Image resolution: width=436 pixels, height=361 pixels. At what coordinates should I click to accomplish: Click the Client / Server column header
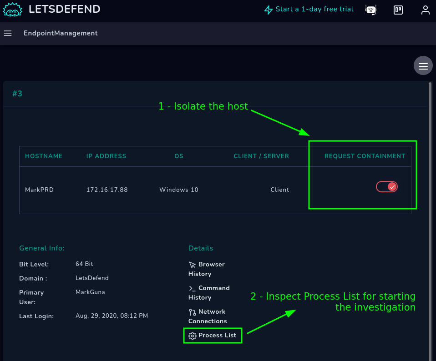(261, 156)
